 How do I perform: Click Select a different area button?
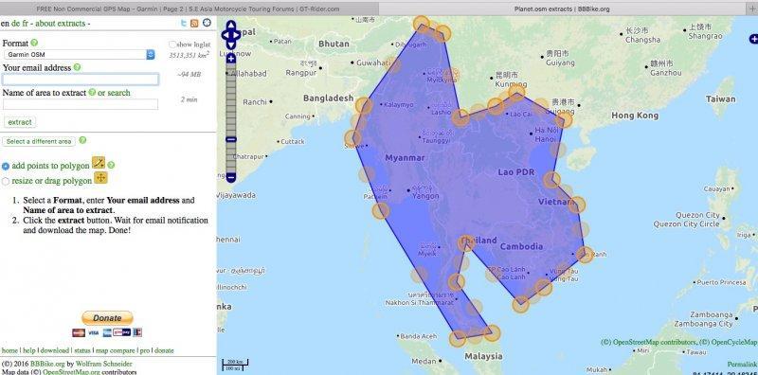tap(39, 142)
